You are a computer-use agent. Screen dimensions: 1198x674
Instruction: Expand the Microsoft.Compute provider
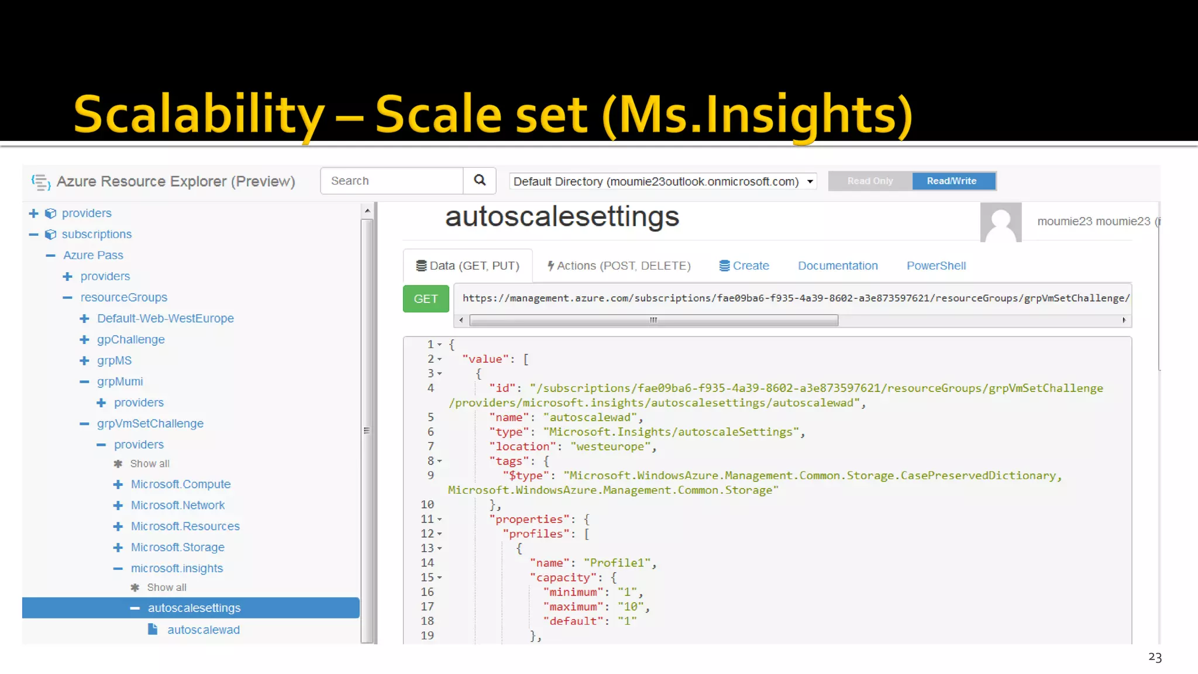[x=118, y=484]
